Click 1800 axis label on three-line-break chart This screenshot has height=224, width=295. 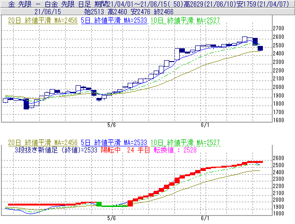coord(278,214)
